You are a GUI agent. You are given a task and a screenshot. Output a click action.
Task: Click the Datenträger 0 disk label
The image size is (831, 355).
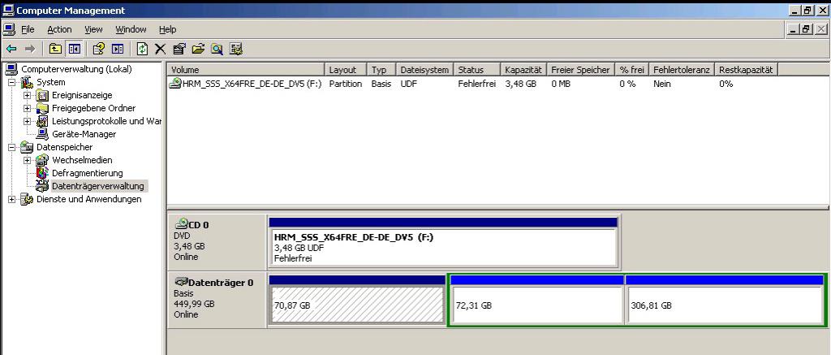pyautogui.click(x=217, y=300)
